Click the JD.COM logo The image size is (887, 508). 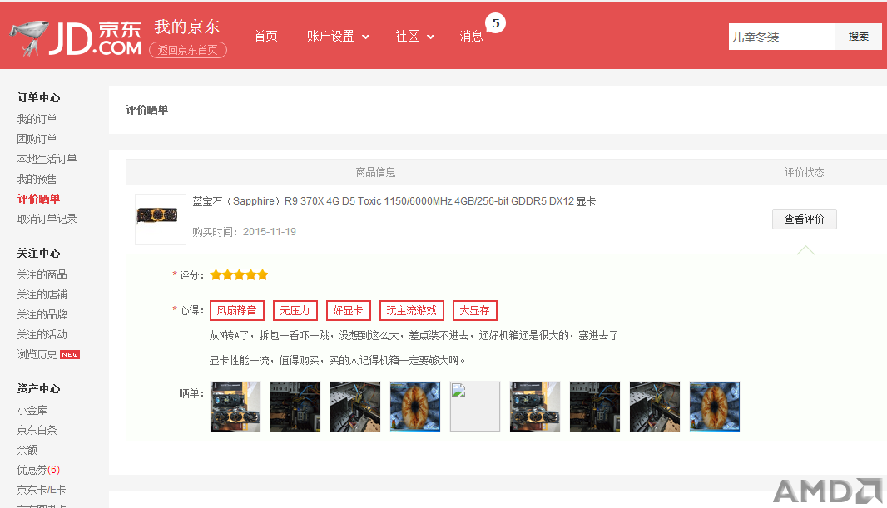[x=76, y=38]
